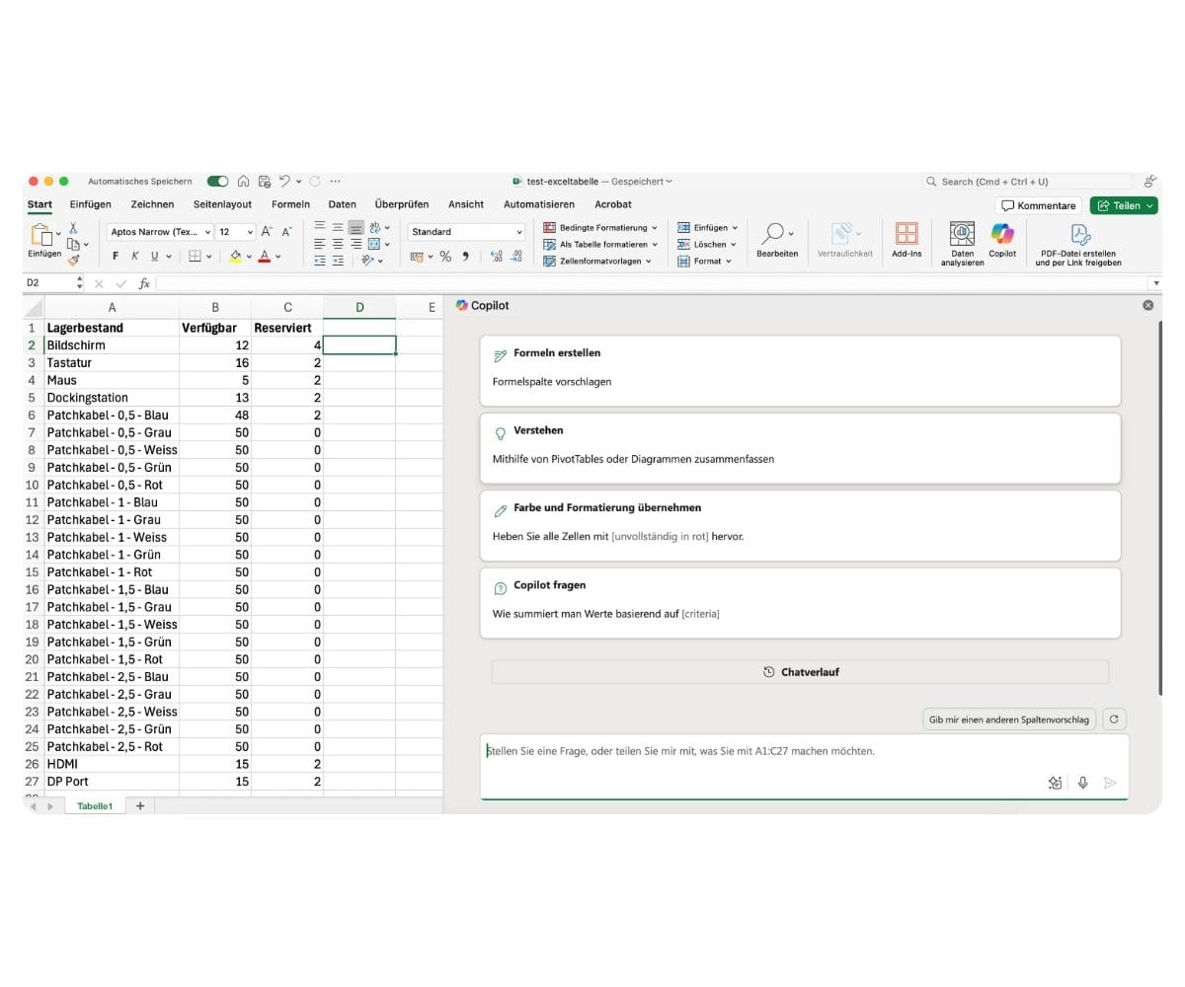Screen dimensions: 1185x987
Task: Open the Add-Ins icon
Action: 907,240
